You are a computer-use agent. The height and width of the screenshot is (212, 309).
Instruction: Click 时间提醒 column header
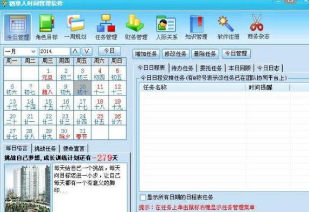click(268, 87)
